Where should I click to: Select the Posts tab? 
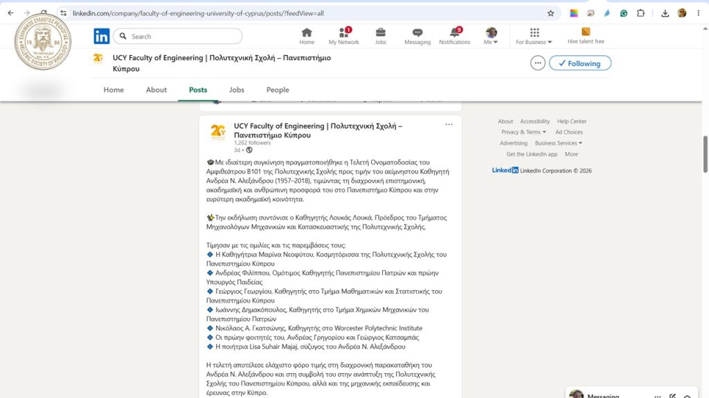click(198, 90)
